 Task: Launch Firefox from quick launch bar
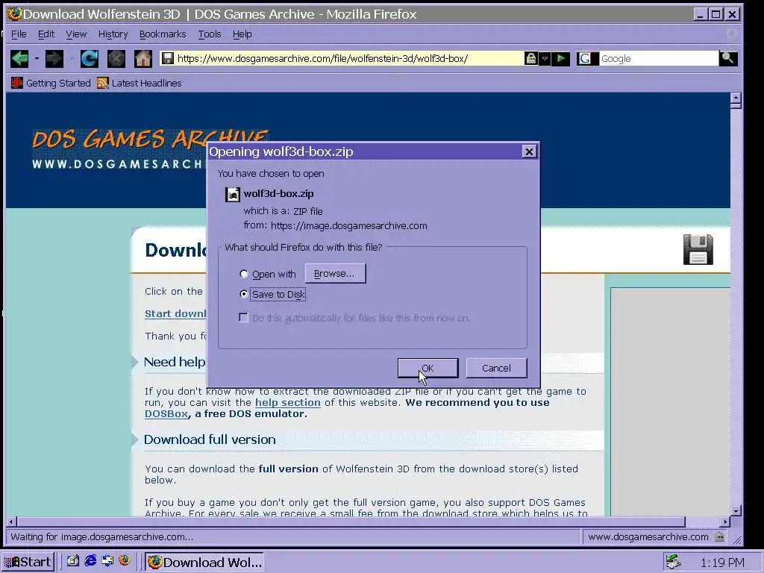point(125,561)
